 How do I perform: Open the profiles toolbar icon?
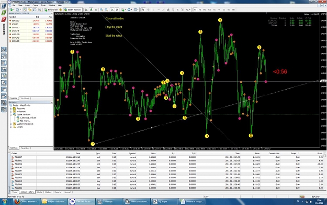tap(17, 10)
